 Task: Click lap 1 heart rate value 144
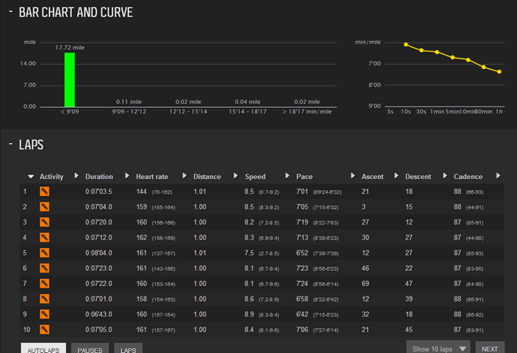142,192
